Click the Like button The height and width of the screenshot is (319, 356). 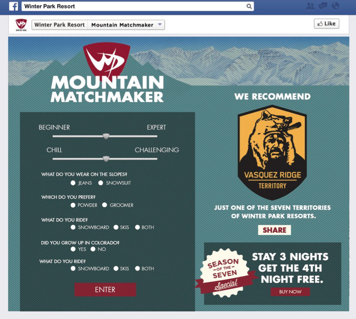pyautogui.click(x=327, y=24)
